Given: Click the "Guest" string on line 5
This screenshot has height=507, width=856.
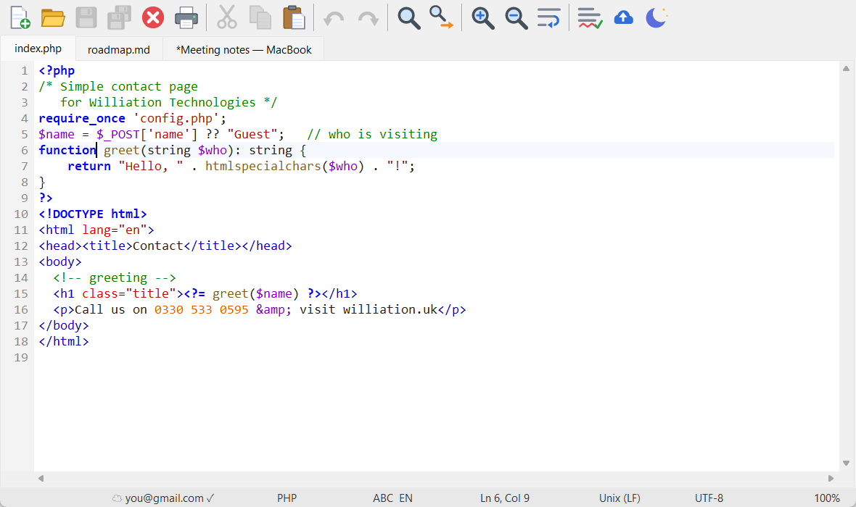Looking at the screenshot, I should pyautogui.click(x=252, y=134).
